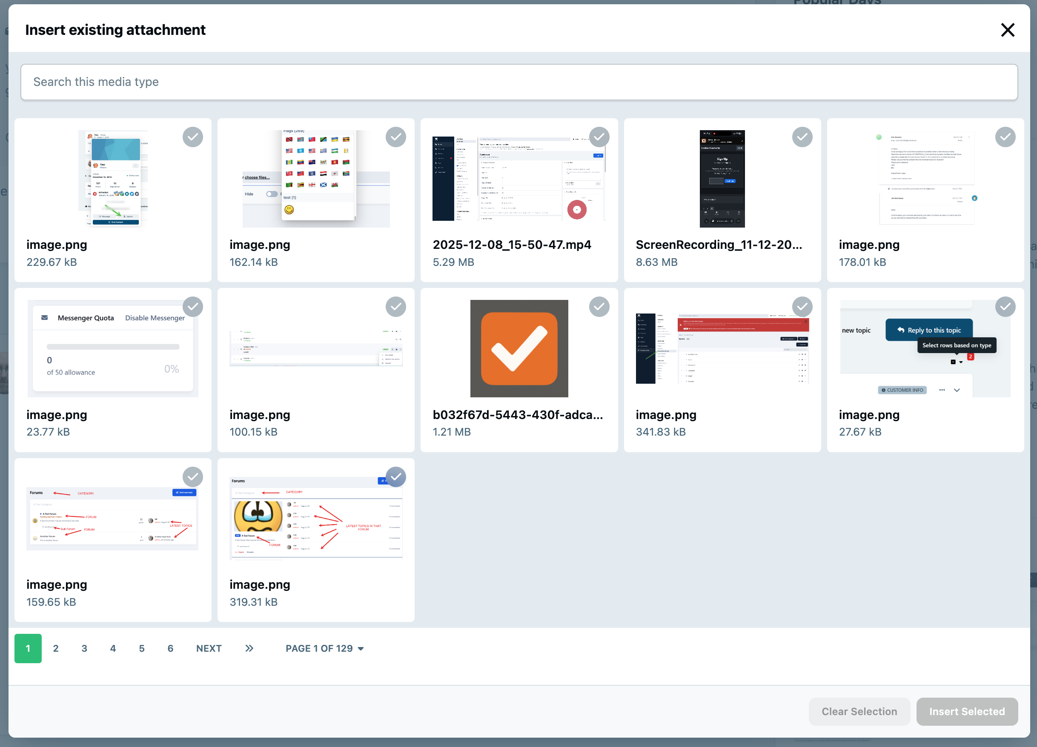Go to page 1
This screenshot has height=747, width=1037.
28,648
